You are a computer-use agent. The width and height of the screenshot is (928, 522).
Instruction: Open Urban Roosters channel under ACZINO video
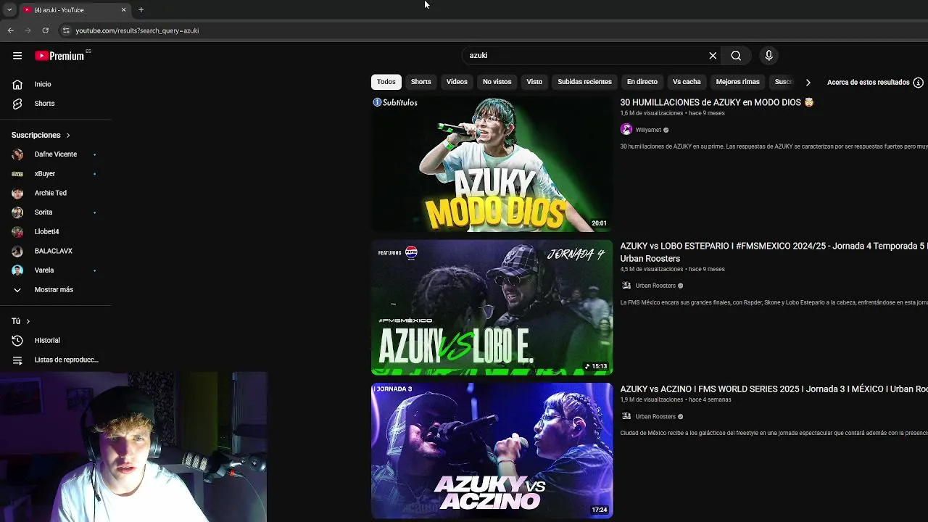[x=655, y=416]
